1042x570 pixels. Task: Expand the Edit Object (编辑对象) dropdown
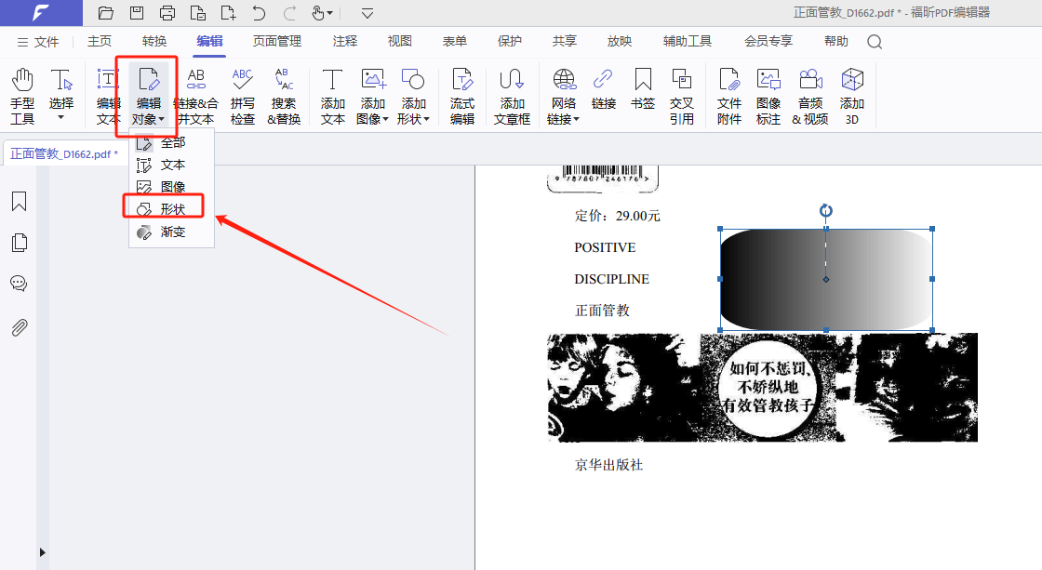[148, 119]
